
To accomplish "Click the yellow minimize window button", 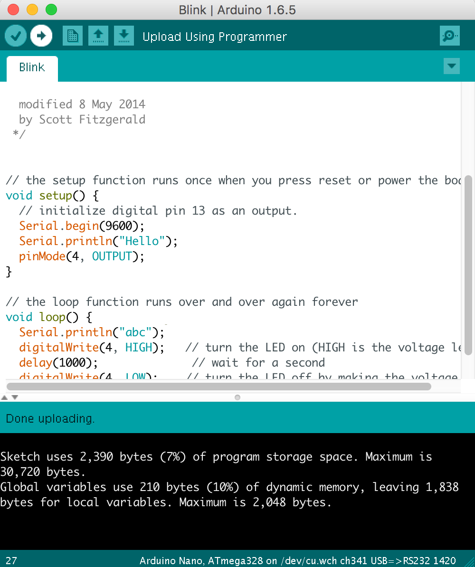I will point(32,9).
